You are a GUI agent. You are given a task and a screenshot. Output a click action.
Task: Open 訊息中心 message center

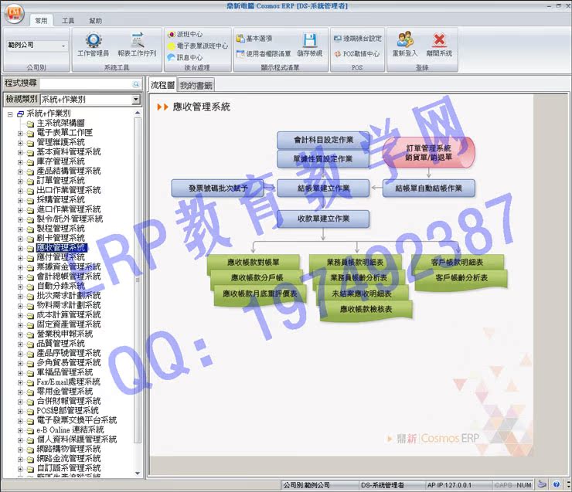[185, 58]
